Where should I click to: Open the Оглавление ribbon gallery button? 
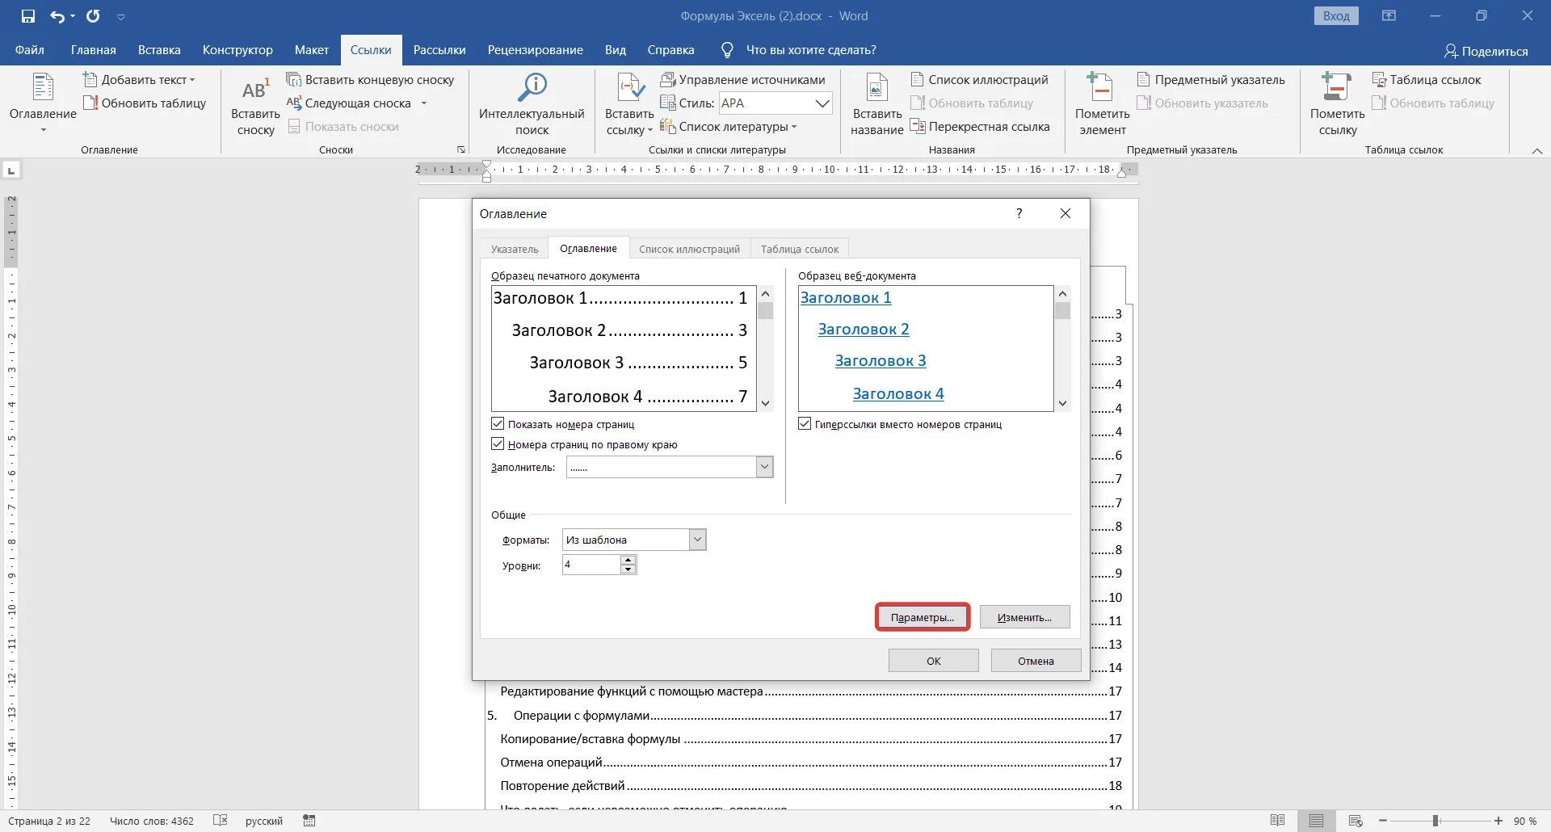[x=43, y=103]
